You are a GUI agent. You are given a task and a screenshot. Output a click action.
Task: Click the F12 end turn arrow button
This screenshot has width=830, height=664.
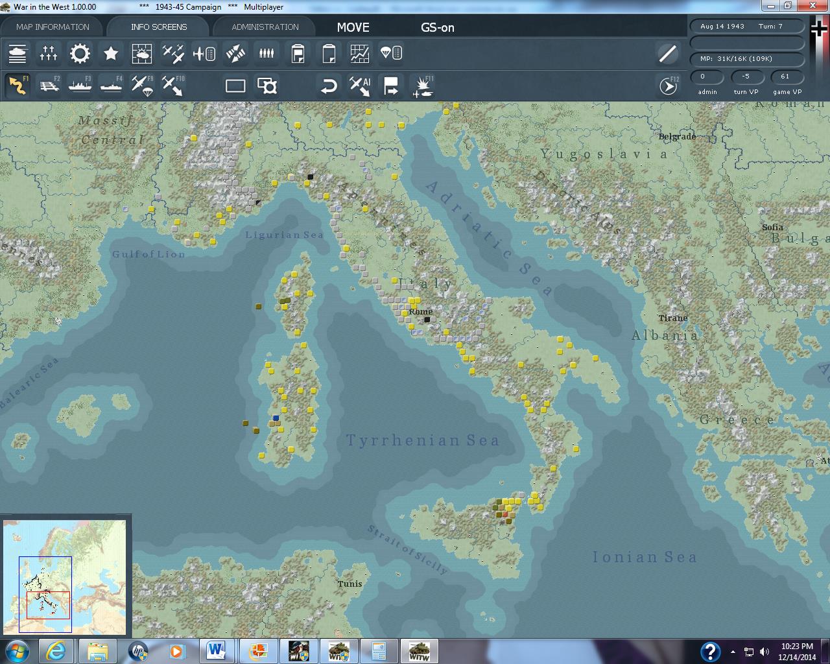pos(668,86)
